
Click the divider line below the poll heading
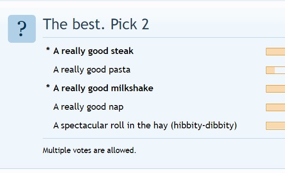tap(164, 37)
